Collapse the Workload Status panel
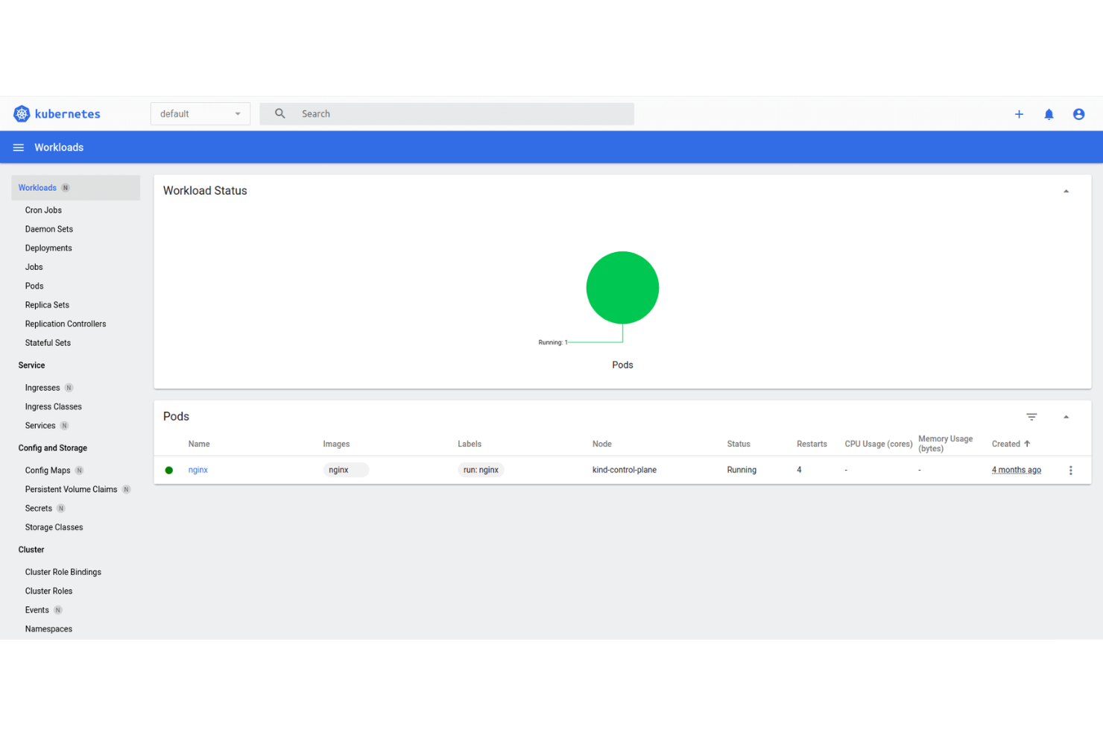The height and width of the screenshot is (736, 1103). click(x=1066, y=191)
